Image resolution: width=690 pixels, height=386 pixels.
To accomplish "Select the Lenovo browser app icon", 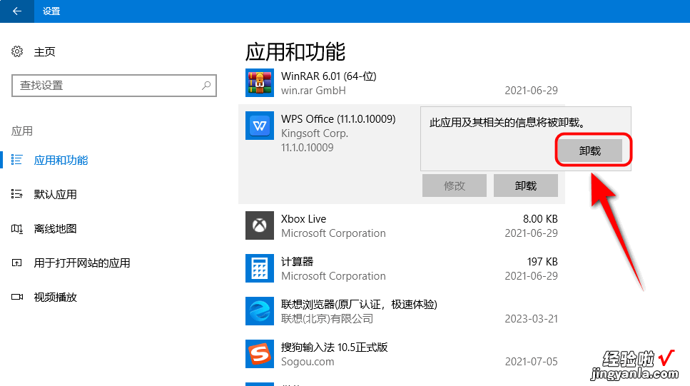I will tap(260, 311).
